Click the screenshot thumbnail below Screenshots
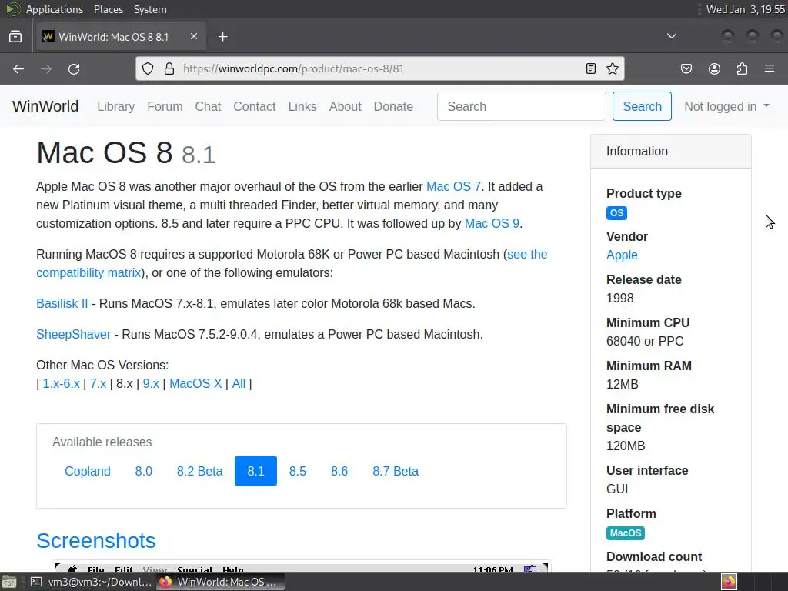This screenshot has width=788, height=591. 302,566
